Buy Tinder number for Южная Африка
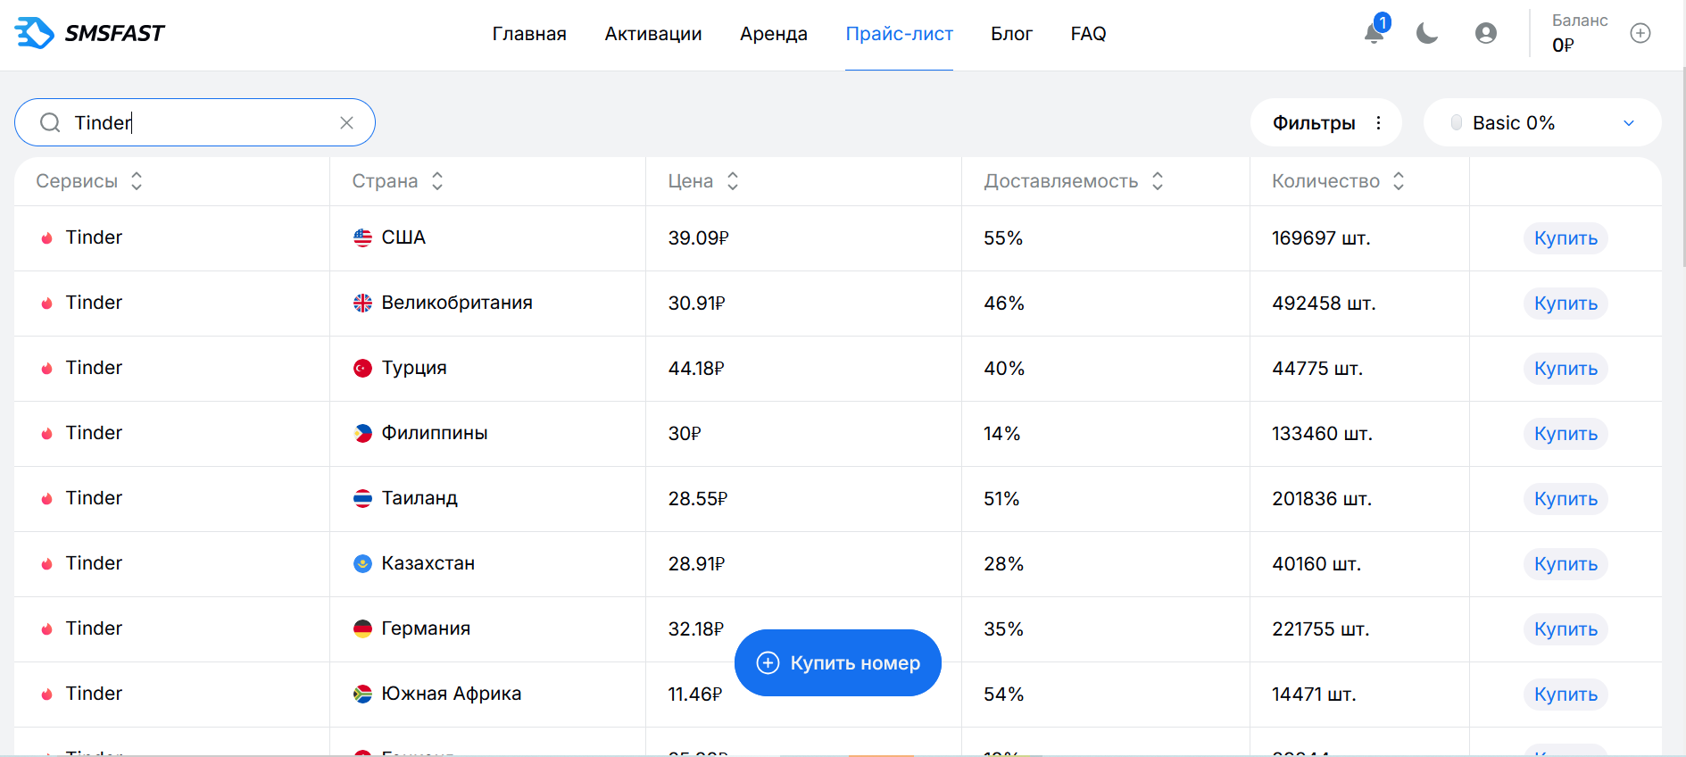Screen dimensions: 1686x757 (1566, 695)
